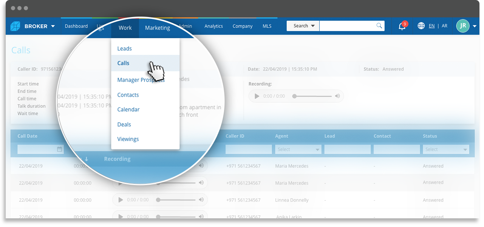Click the magnifier search icon
Image resolution: width=484 pixels, height=227 pixels.
(x=379, y=26)
